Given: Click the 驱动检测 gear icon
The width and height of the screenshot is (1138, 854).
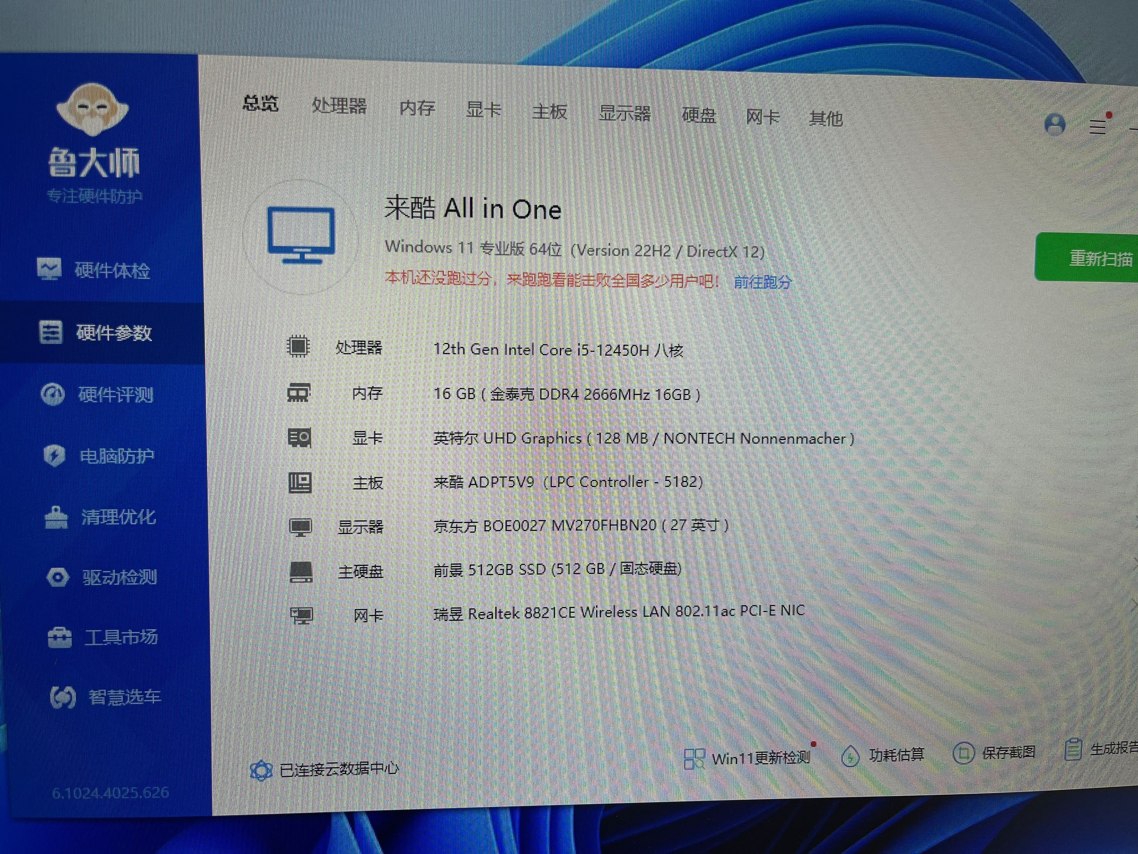Looking at the screenshot, I should point(58,577).
